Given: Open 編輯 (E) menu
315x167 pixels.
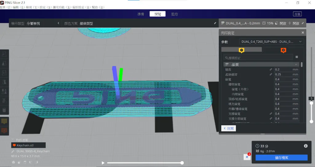Looking at the screenshot, I should coord(18,7).
